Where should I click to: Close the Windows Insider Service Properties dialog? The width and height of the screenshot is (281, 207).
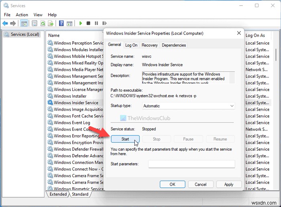point(239,33)
